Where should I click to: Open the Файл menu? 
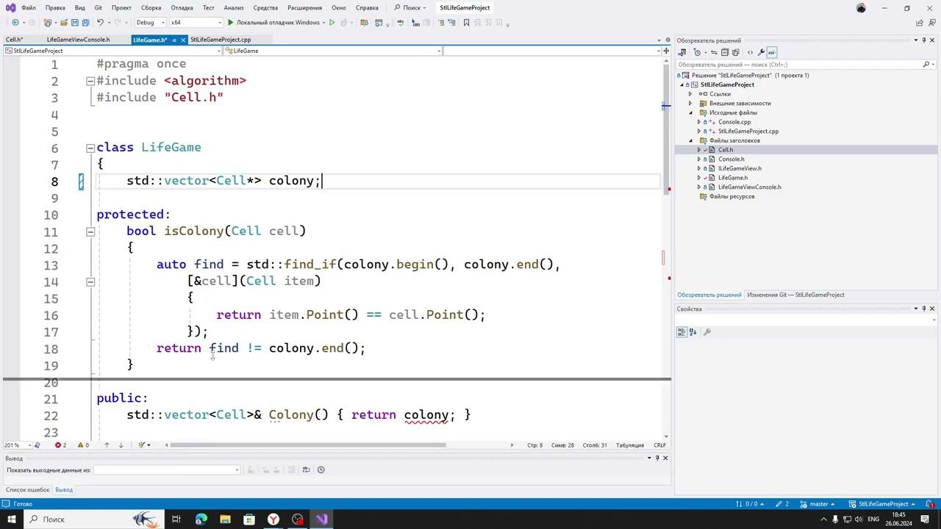tap(29, 8)
